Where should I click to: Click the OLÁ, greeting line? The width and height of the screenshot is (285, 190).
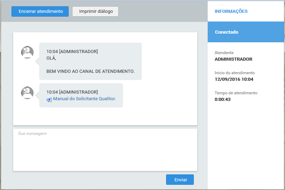pyautogui.click(x=51, y=58)
